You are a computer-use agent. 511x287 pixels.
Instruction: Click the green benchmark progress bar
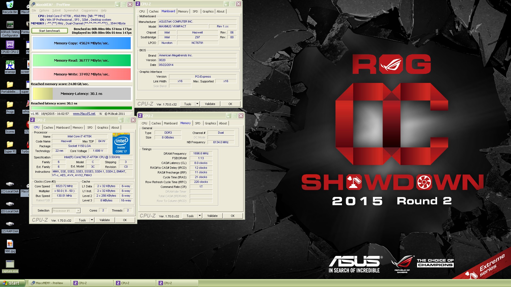82,108
